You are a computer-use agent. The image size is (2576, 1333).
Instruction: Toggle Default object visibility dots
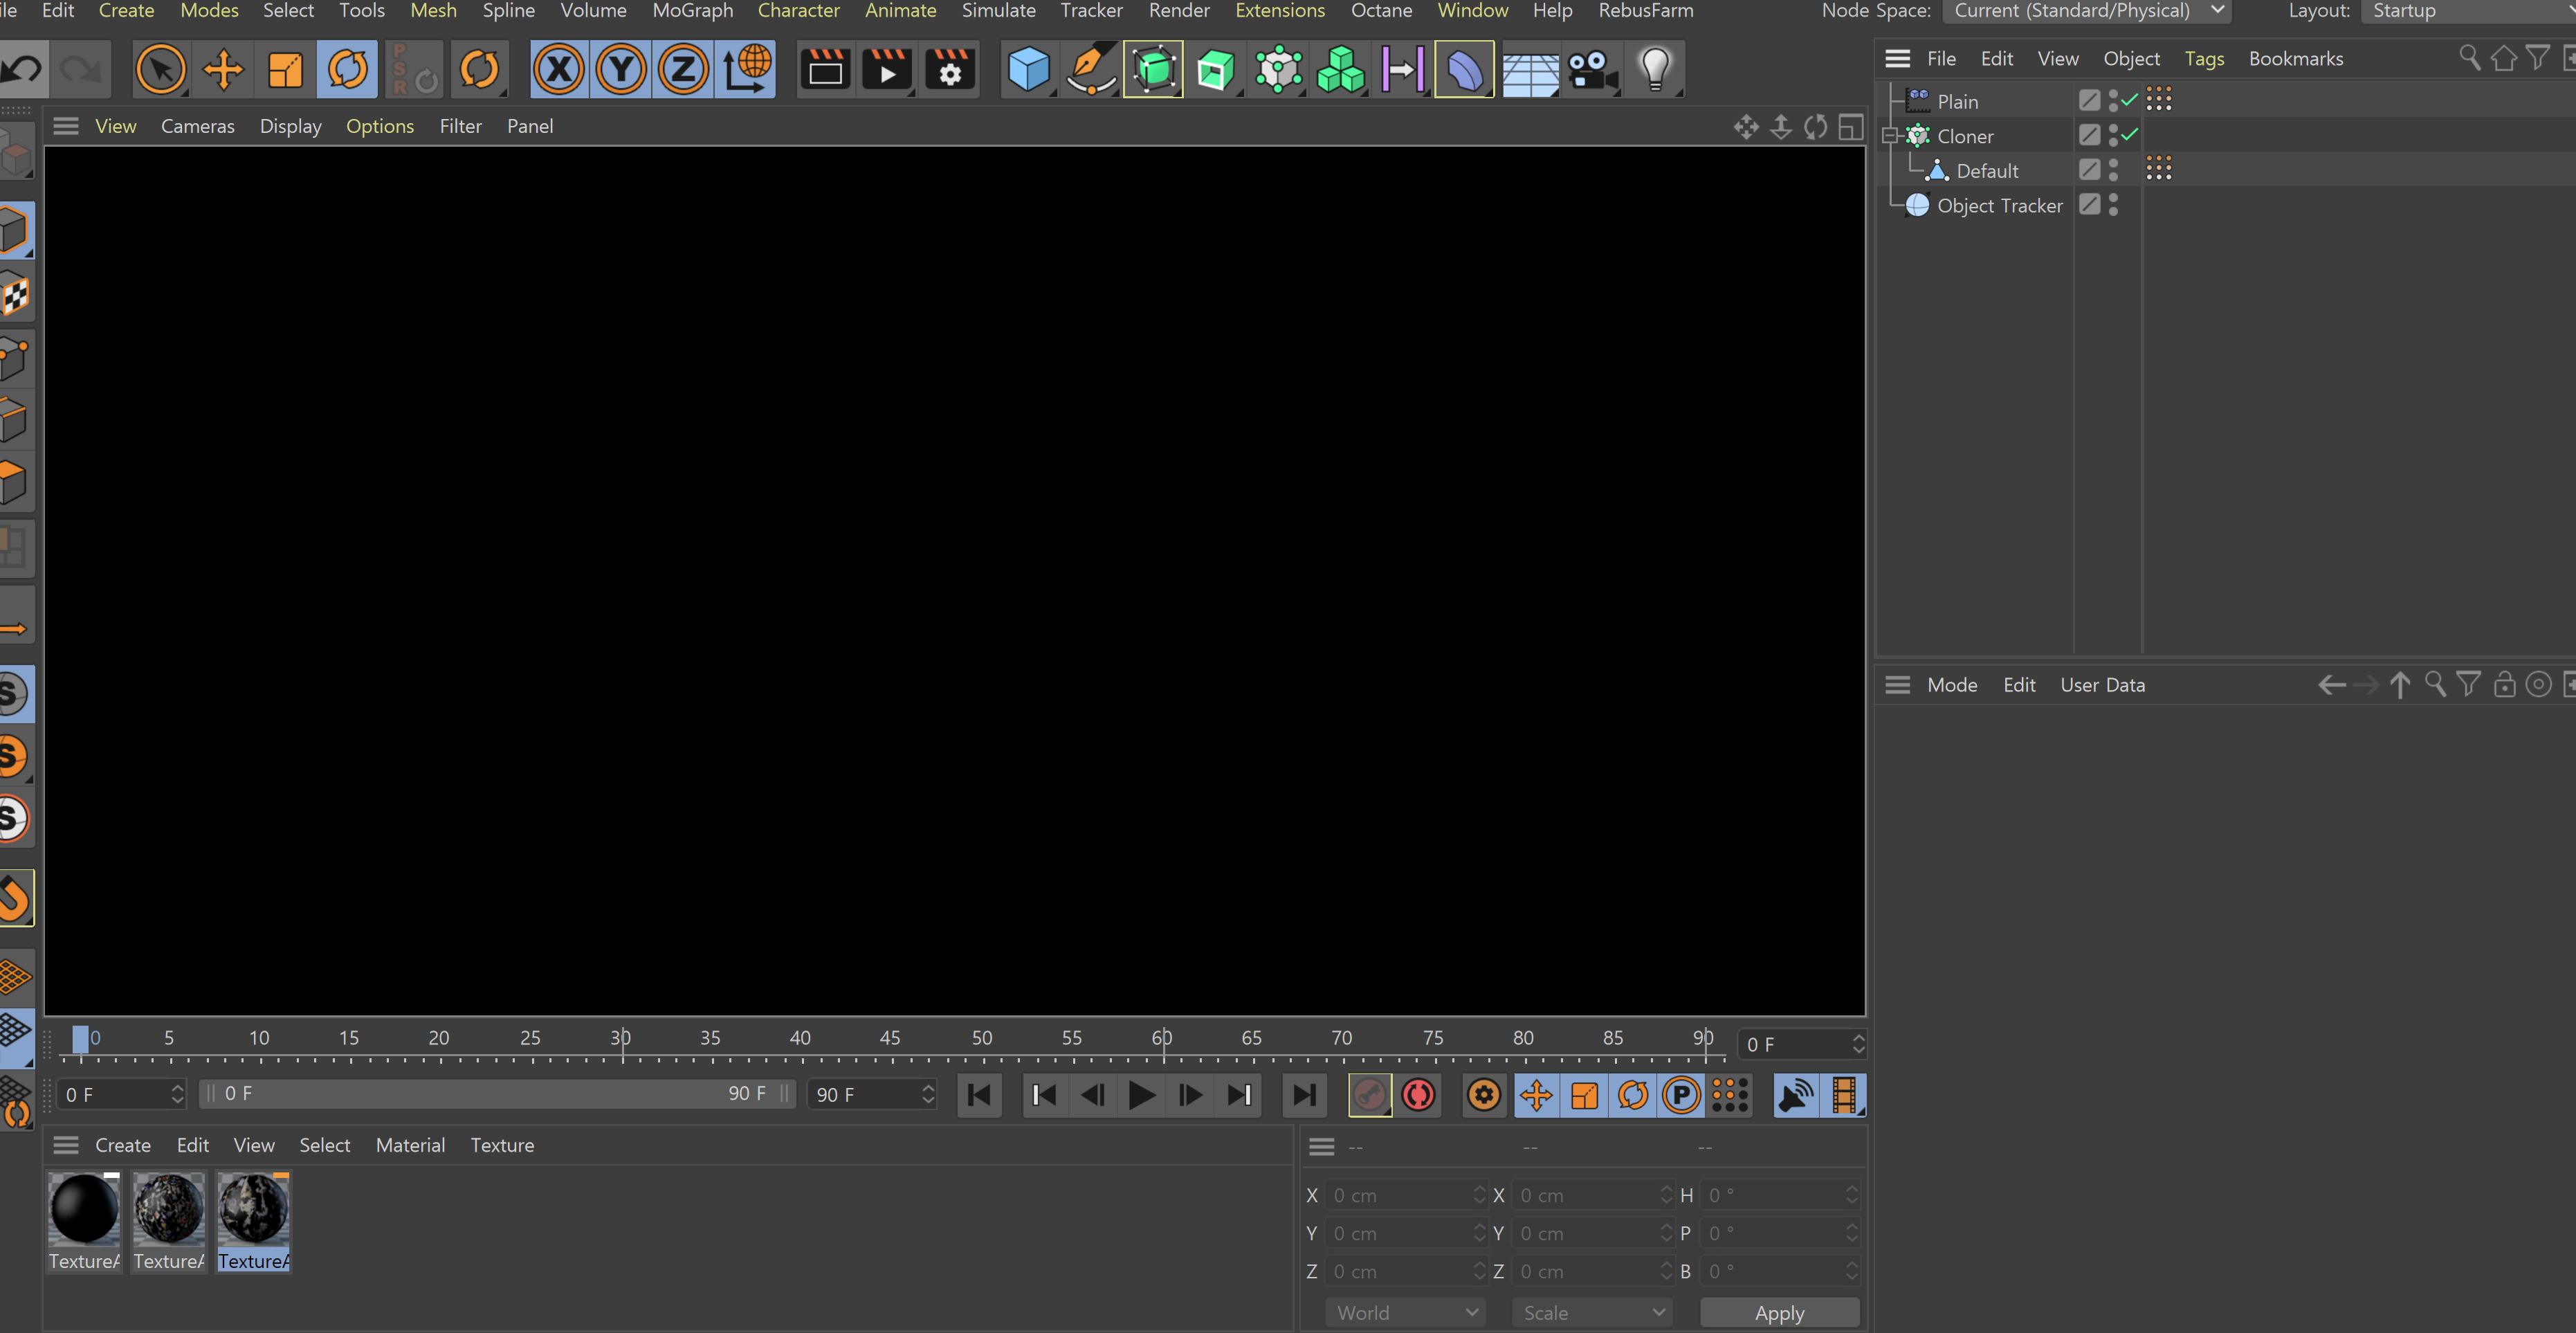coord(2113,170)
